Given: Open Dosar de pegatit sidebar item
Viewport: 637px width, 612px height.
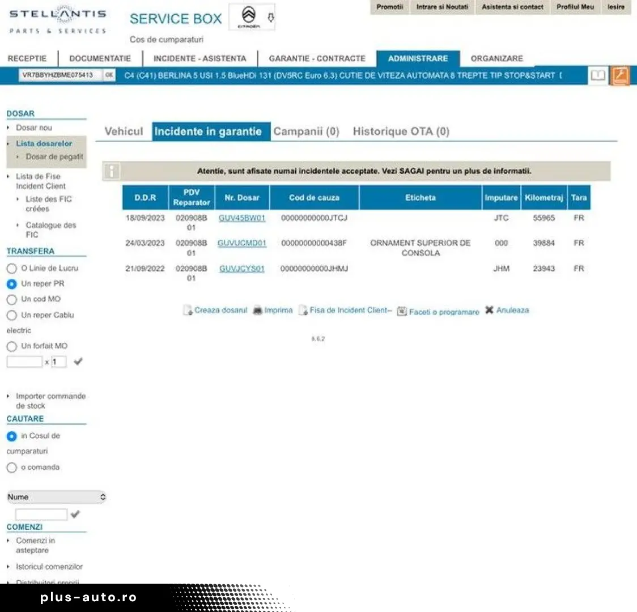Looking at the screenshot, I should (54, 157).
